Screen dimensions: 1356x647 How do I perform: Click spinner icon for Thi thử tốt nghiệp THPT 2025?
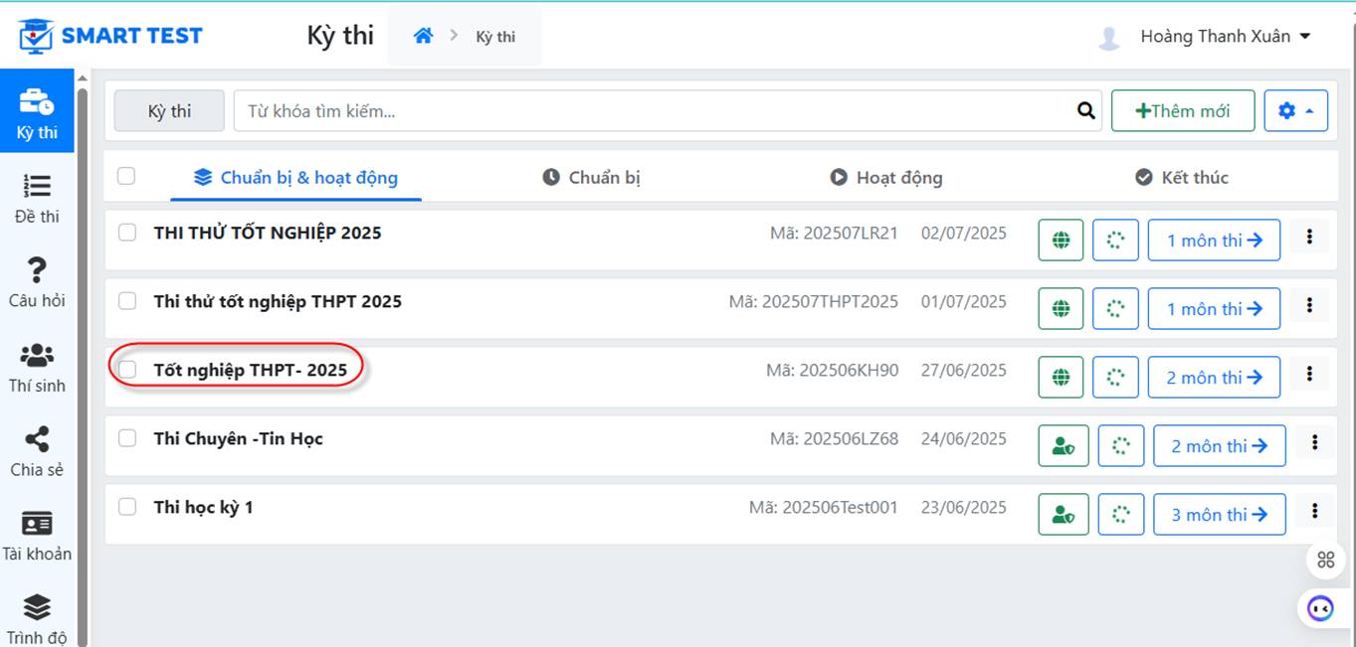coord(1115,309)
